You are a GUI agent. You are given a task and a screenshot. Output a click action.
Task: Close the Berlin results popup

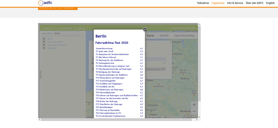145,29
